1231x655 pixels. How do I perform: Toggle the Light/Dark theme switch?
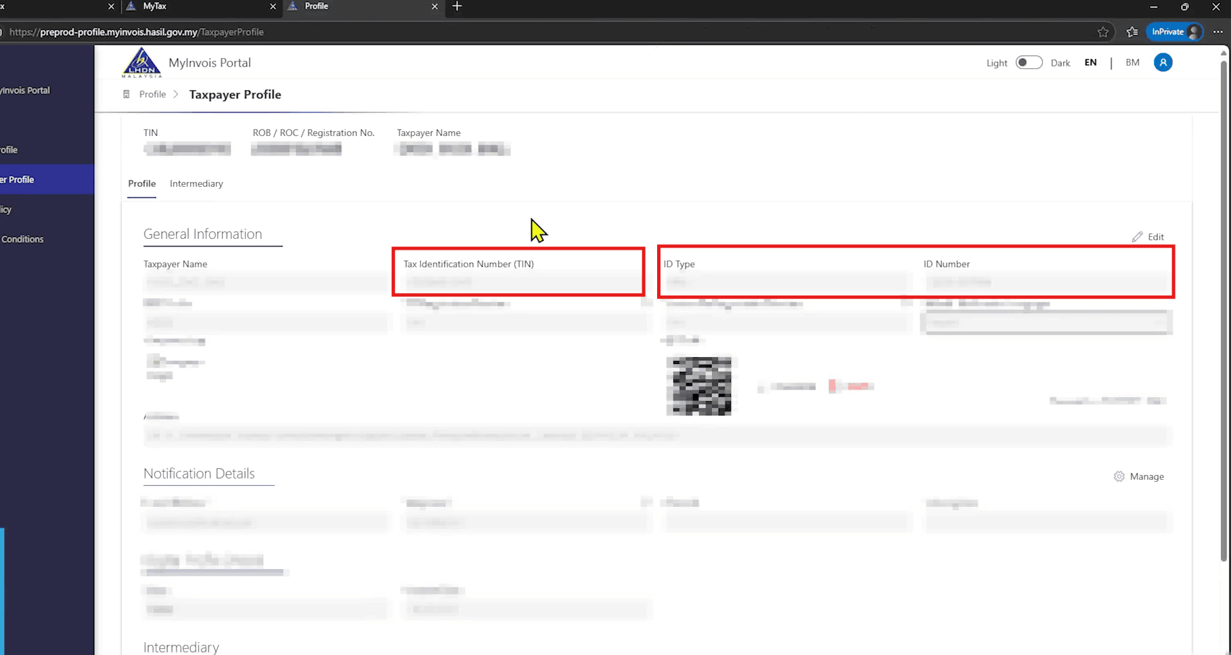point(1029,62)
